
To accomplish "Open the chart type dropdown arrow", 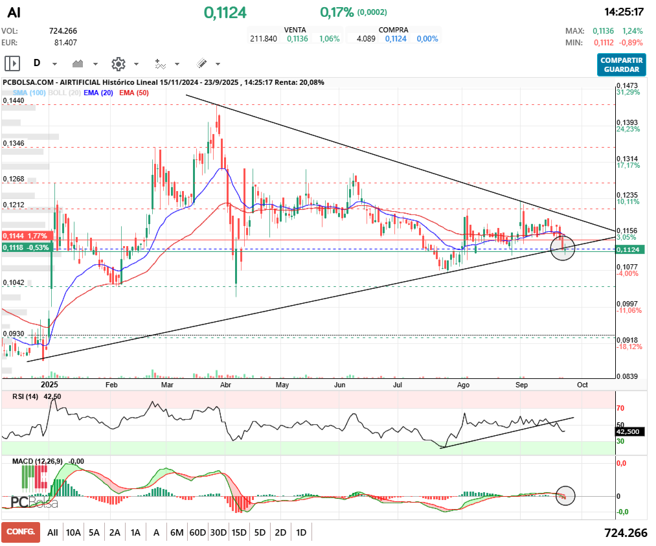I will (95, 64).
